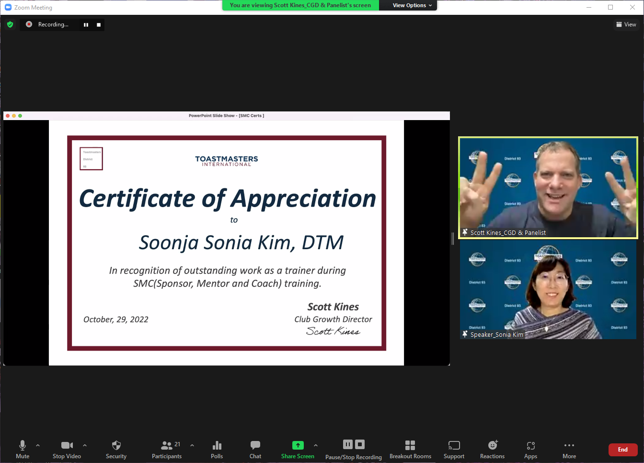The width and height of the screenshot is (644, 463).
Task: Click yellow minimize dot on PowerPoint window
Action: [x=14, y=116]
